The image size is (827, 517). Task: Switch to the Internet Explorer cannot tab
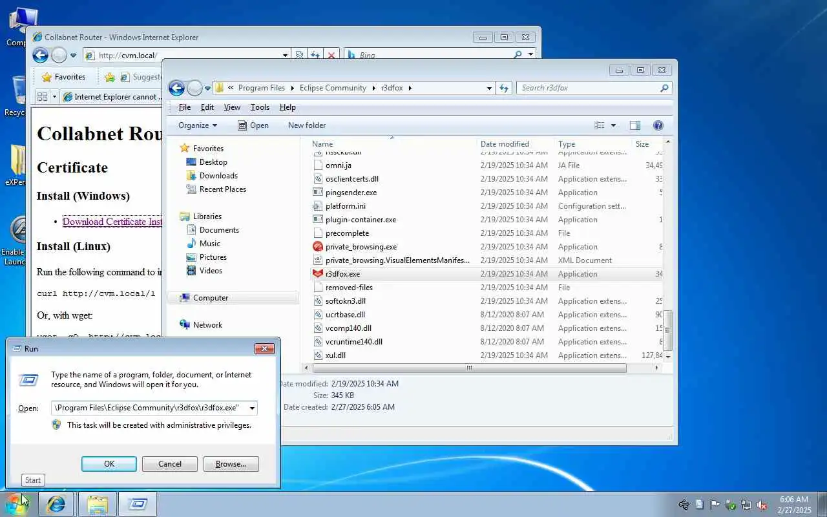111,97
